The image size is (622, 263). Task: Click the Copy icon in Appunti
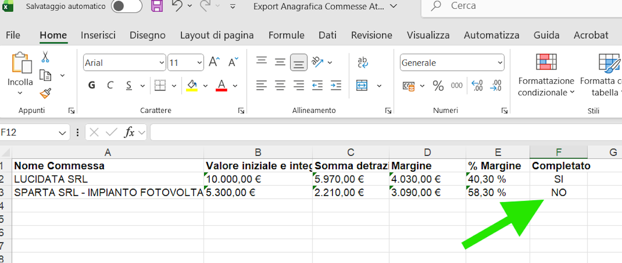[x=45, y=75]
